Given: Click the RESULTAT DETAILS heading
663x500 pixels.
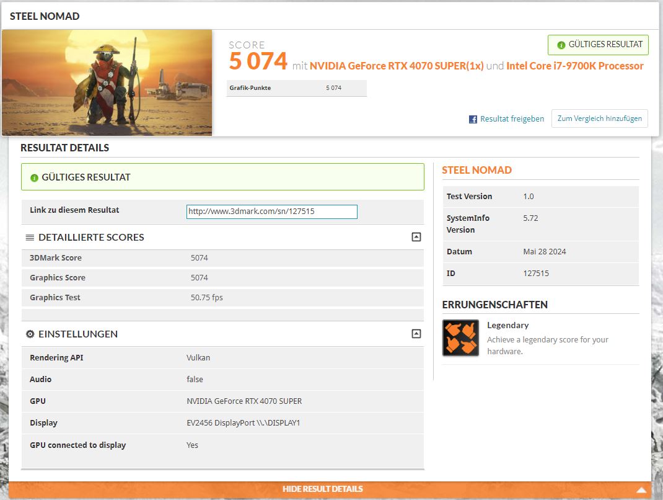Looking at the screenshot, I should 64,148.
